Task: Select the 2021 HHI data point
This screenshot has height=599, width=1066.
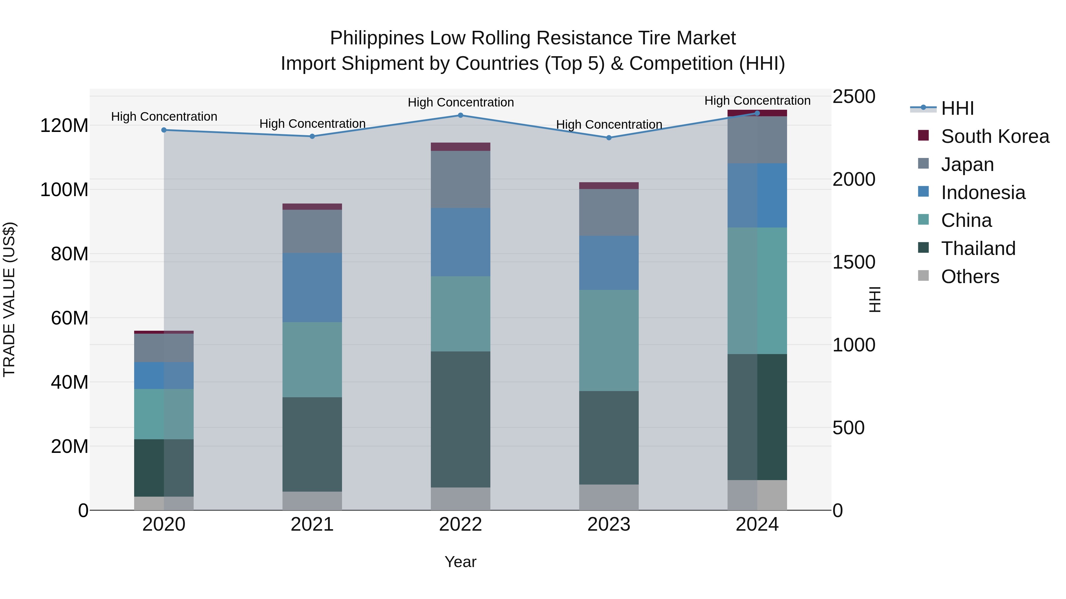Action: pyautogui.click(x=312, y=136)
